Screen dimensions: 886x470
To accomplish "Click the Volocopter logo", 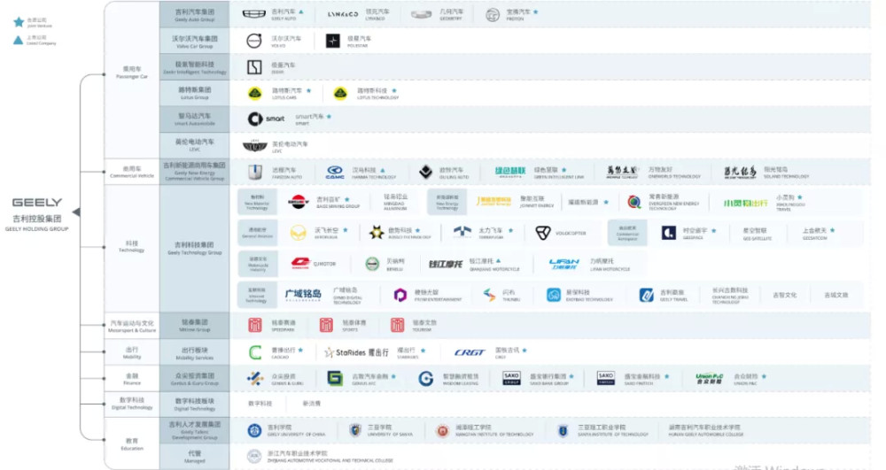I will 543,233.
